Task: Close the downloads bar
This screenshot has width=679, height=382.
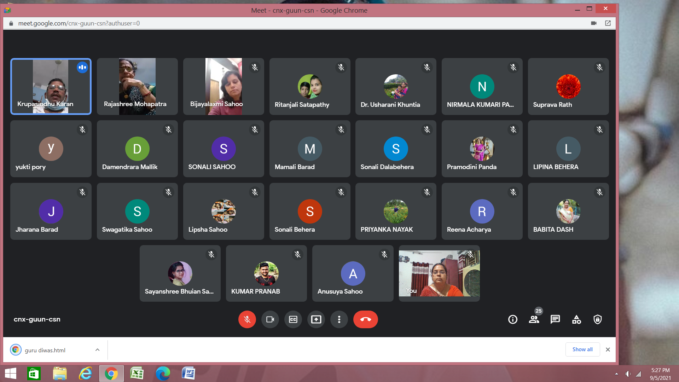Action: coord(608,349)
